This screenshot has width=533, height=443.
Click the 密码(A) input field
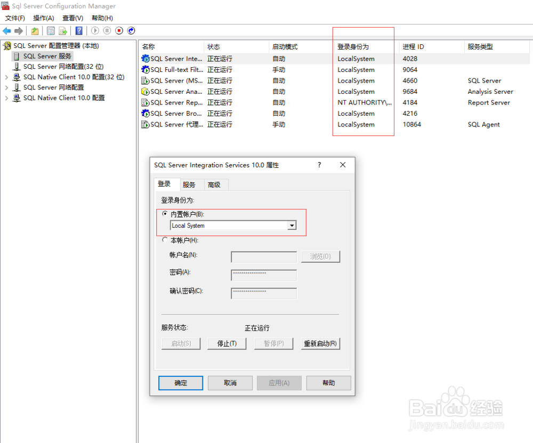click(x=264, y=275)
